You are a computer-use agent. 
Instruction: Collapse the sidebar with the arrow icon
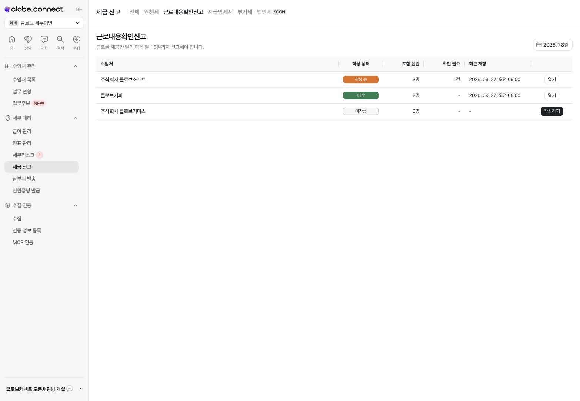pos(79,9)
